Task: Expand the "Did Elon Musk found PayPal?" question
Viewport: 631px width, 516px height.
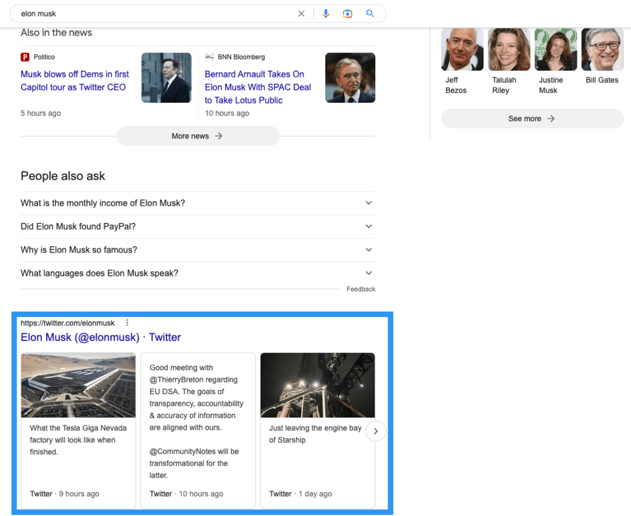Action: click(x=198, y=227)
